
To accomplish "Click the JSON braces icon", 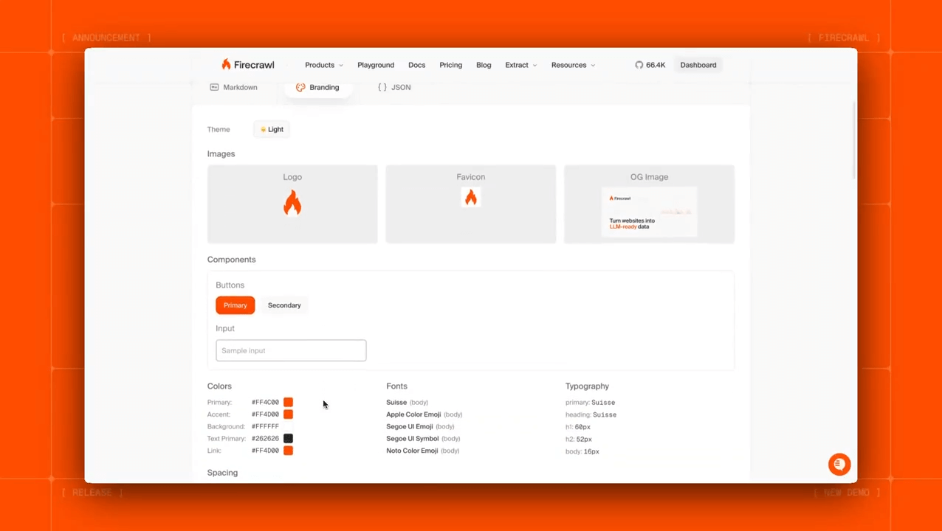I will [x=382, y=87].
